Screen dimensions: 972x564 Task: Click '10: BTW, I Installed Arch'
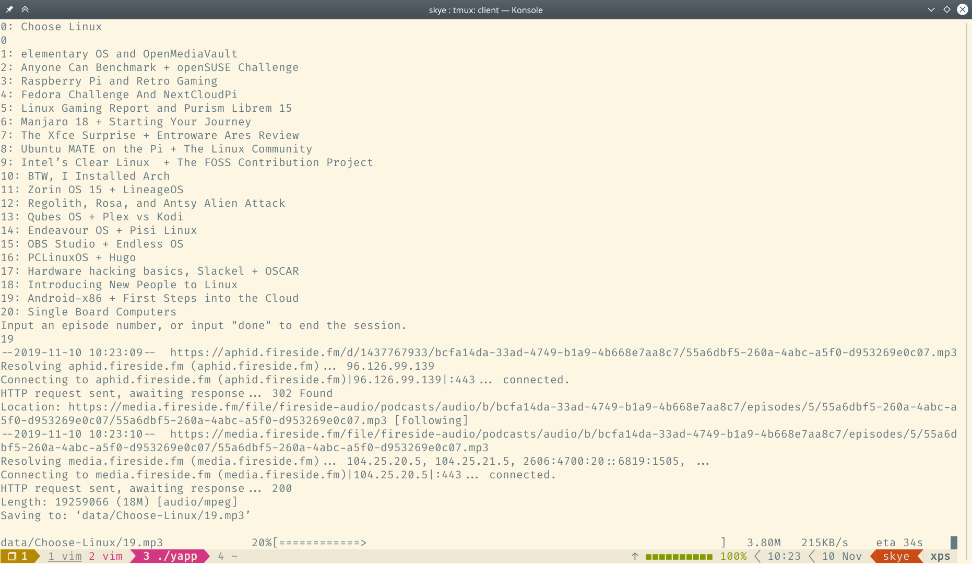[85, 176]
